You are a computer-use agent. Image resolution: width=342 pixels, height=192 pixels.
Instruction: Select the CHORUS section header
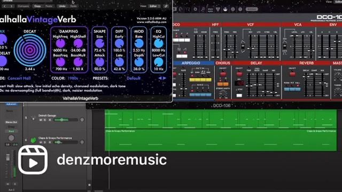point(223,63)
